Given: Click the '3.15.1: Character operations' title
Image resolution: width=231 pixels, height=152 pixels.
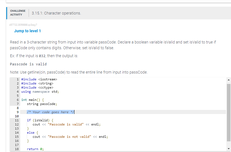Looking at the screenshot, I should (x=56, y=13).
